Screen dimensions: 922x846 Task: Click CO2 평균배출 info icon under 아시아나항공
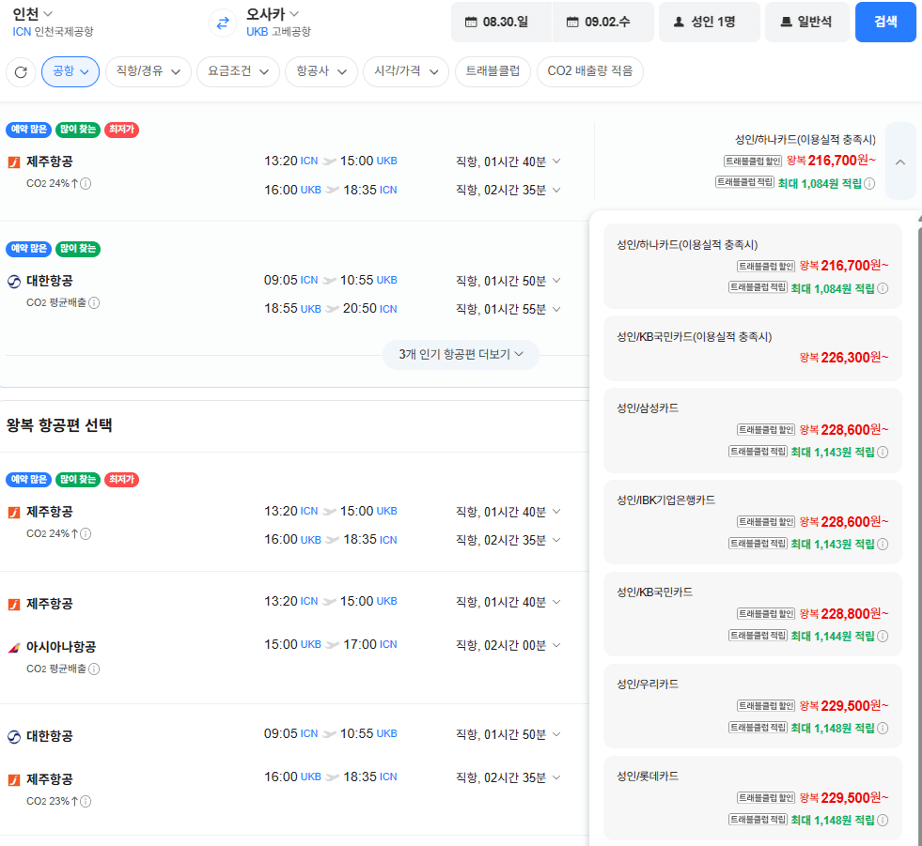(94, 669)
